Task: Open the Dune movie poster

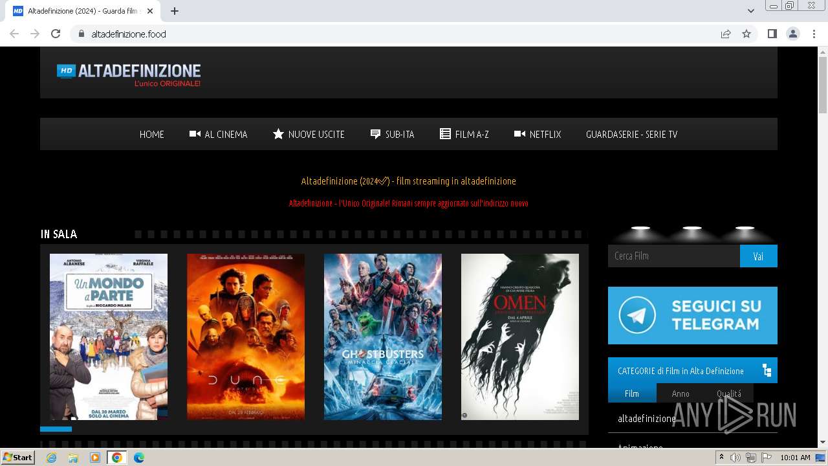Action: [246, 337]
